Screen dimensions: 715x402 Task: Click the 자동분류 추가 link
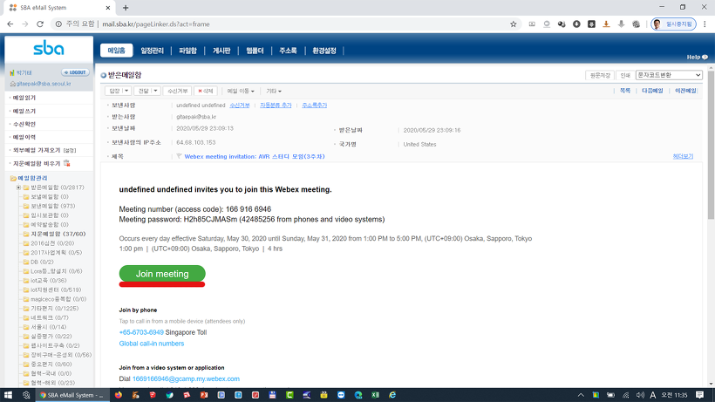pyautogui.click(x=276, y=106)
